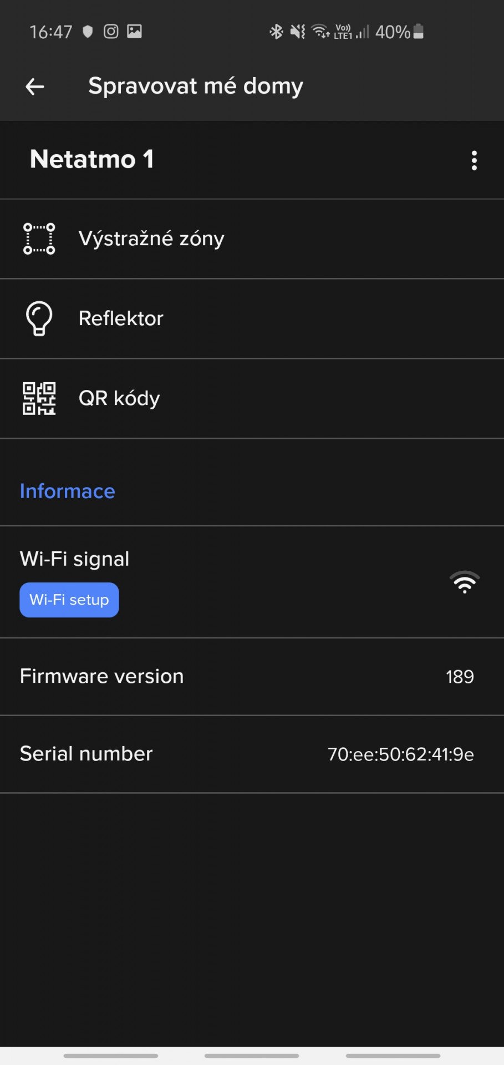Tap the back arrow icon
This screenshot has width=504, height=1065.
pos(35,87)
